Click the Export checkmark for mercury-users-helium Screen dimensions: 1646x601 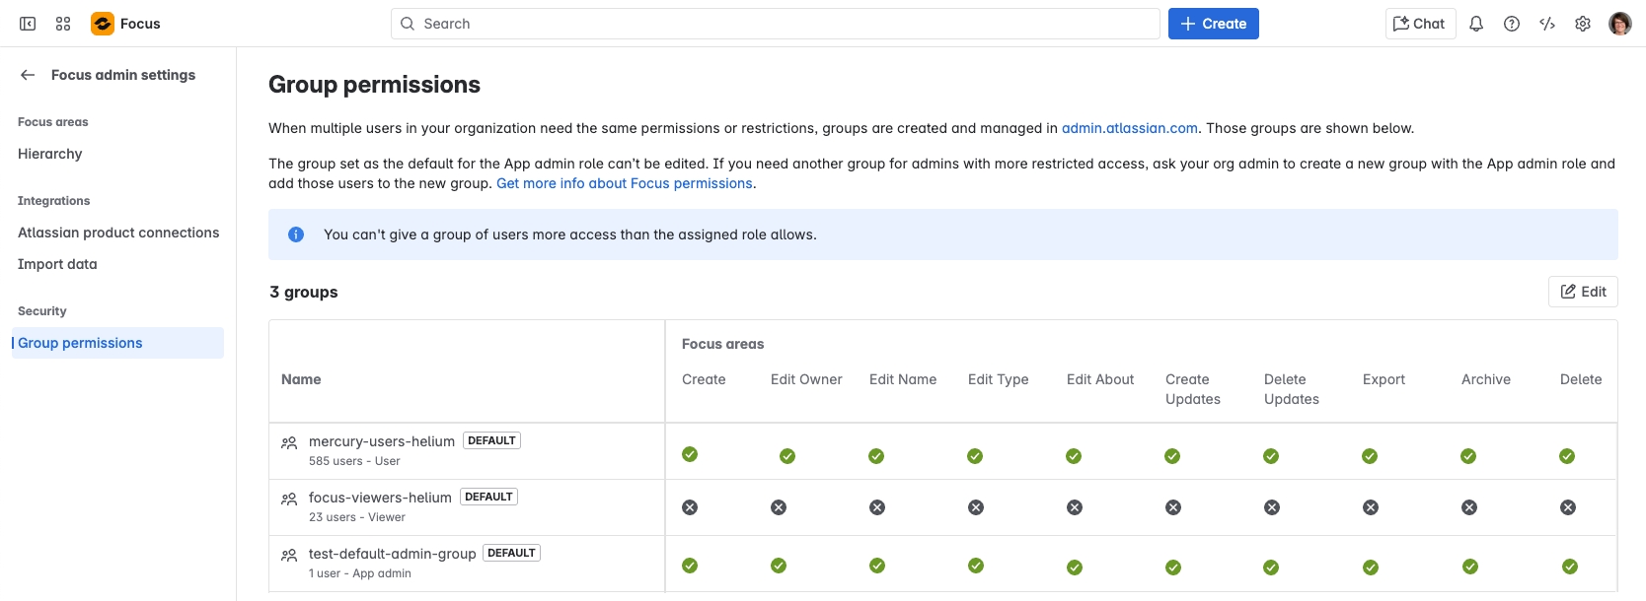tap(1370, 456)
